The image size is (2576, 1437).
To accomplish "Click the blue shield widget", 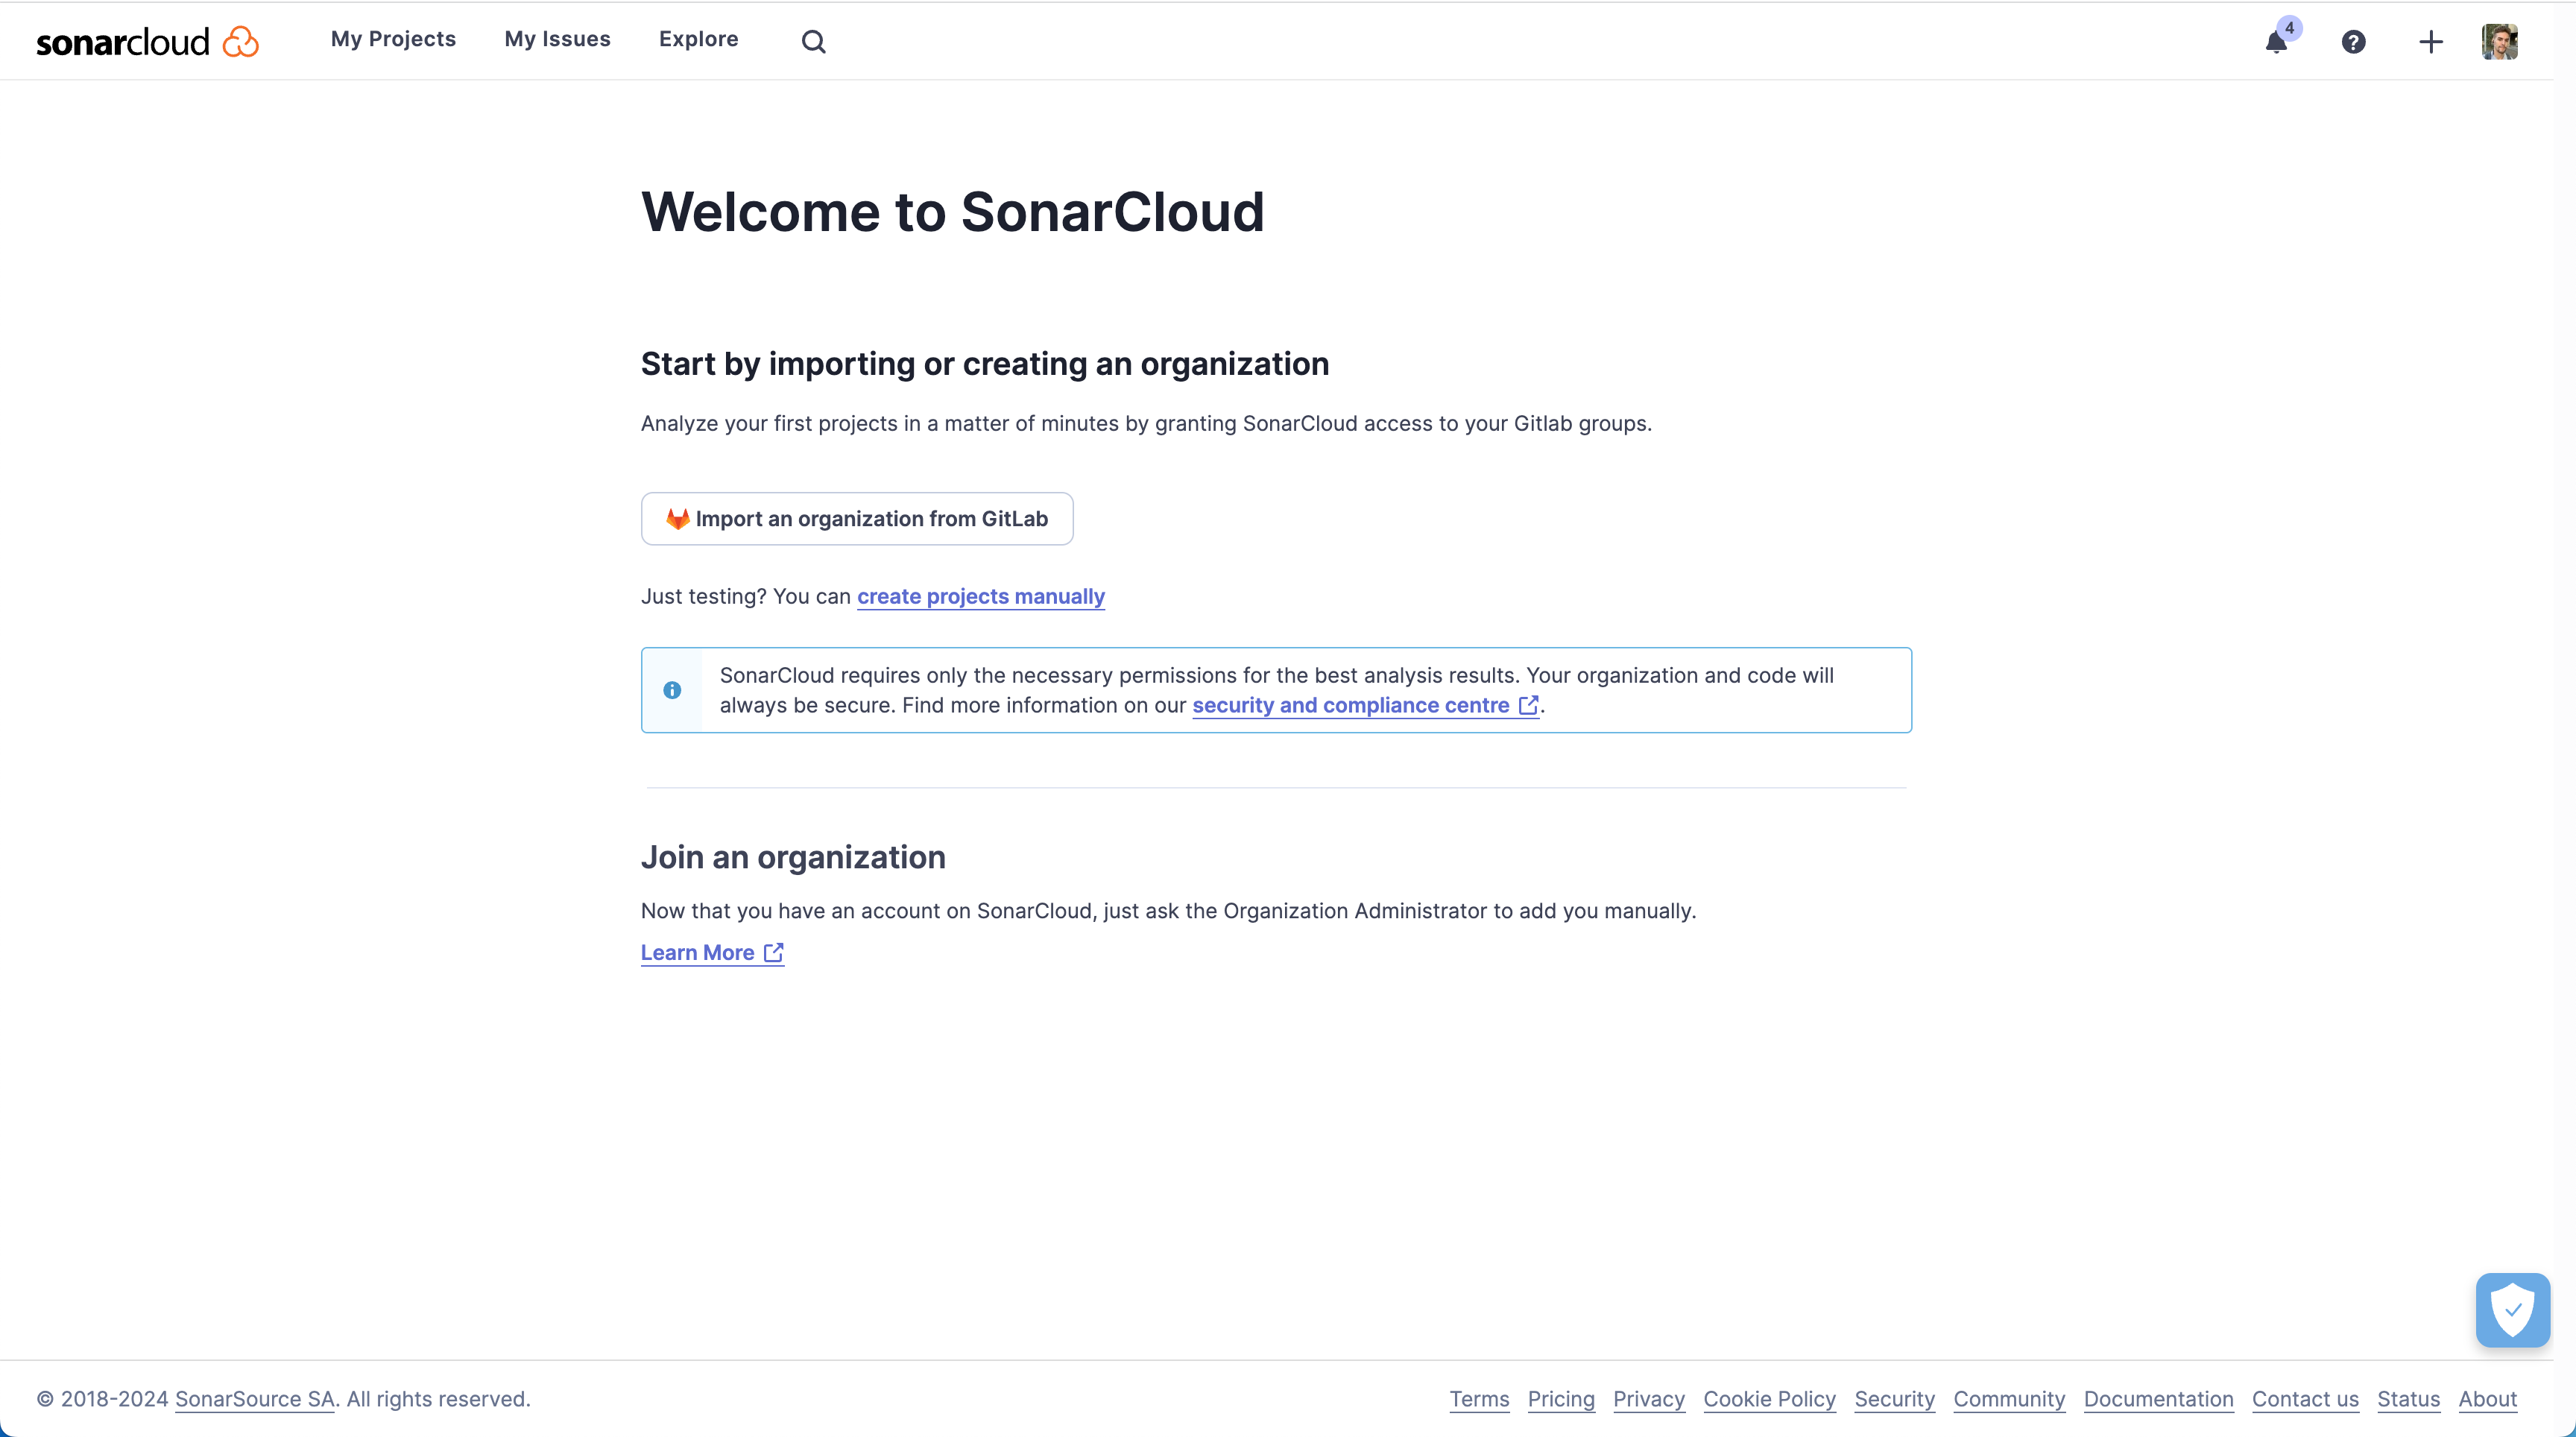I will coord(2512,1309).
